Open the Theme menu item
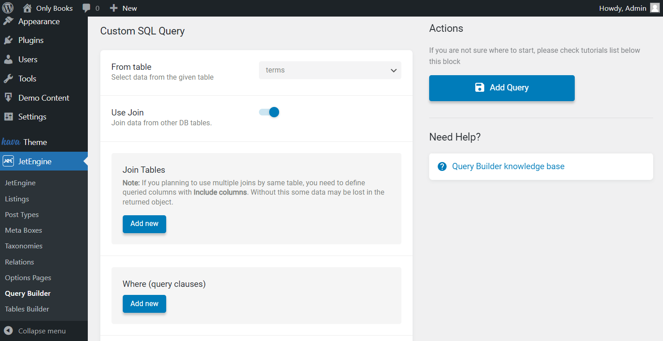The width and height of the screenshot is (663, 341). point(35,142)
